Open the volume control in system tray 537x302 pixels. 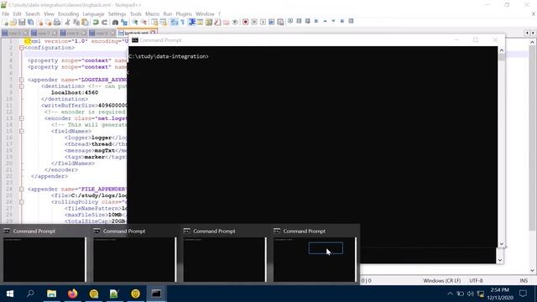[470, 294]
